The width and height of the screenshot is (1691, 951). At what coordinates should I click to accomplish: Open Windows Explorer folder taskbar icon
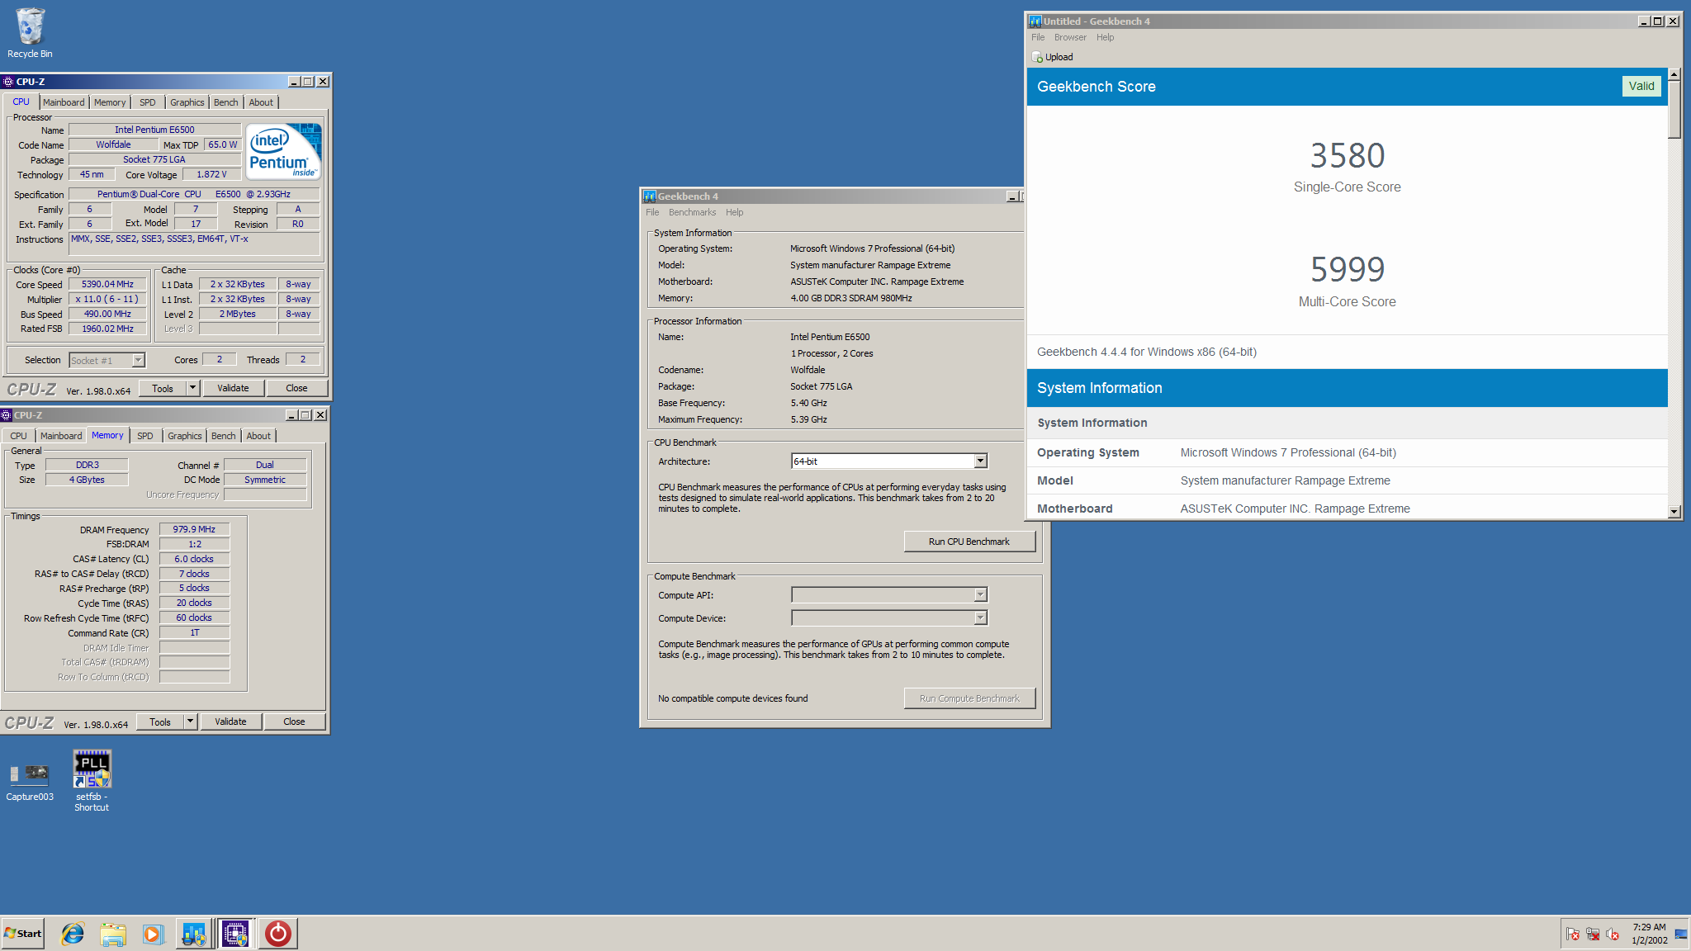tap(113, 934)
